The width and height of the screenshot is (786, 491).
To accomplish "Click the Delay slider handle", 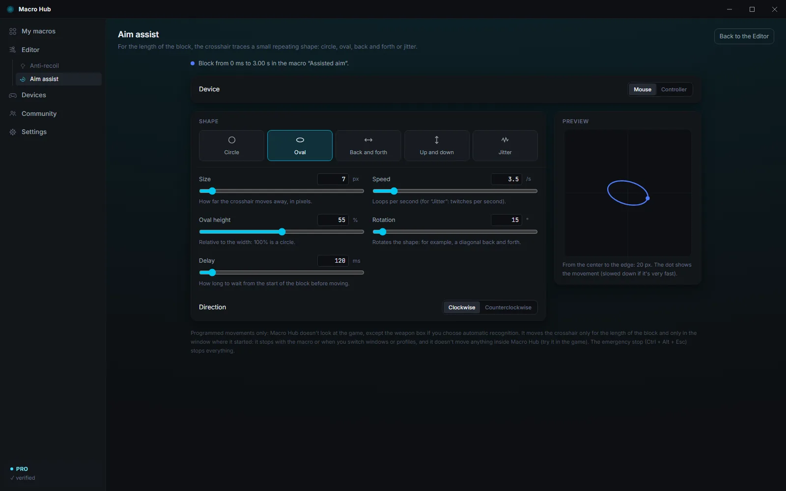I will (212, 273).
